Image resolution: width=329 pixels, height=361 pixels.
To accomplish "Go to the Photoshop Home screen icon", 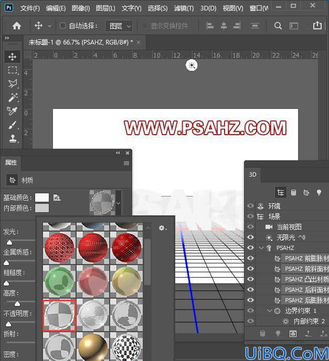I will pos(17,26).
